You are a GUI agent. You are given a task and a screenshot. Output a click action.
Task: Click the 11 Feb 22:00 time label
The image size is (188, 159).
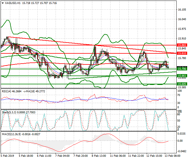point(136,156)
